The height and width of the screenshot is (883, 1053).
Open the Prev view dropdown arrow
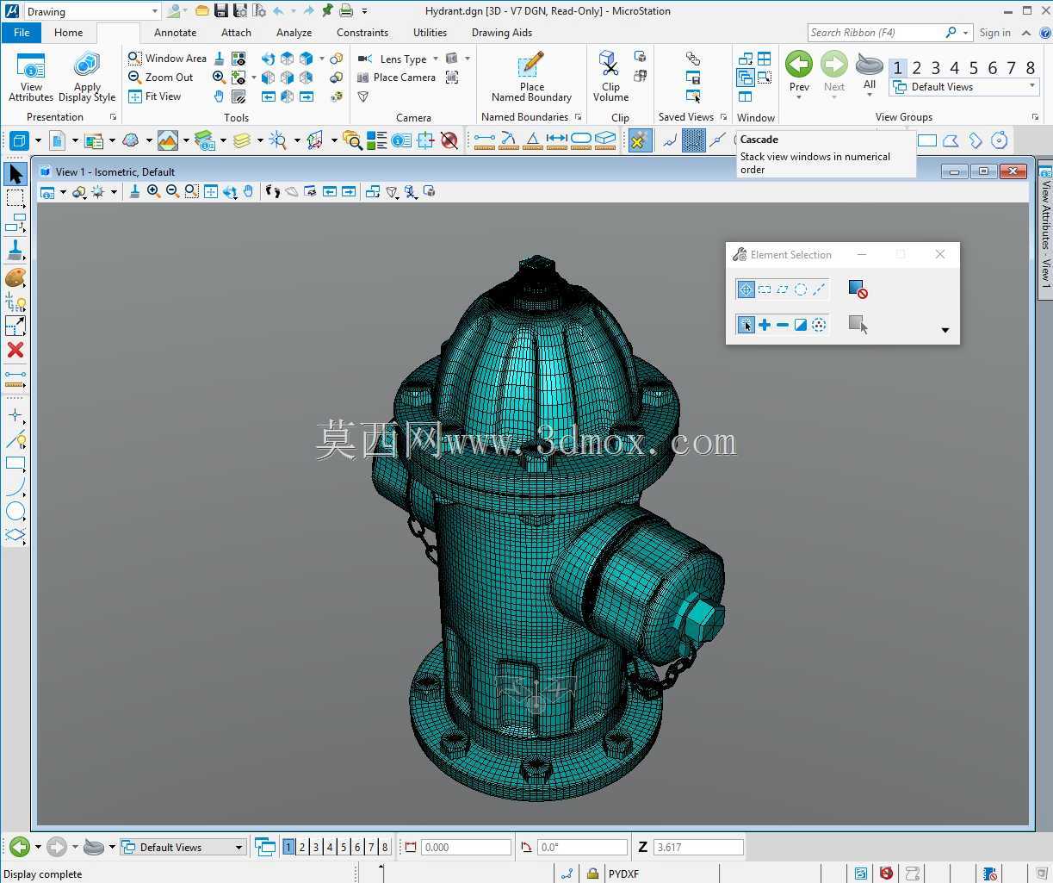pyautogui.click(x=799, y=96)
